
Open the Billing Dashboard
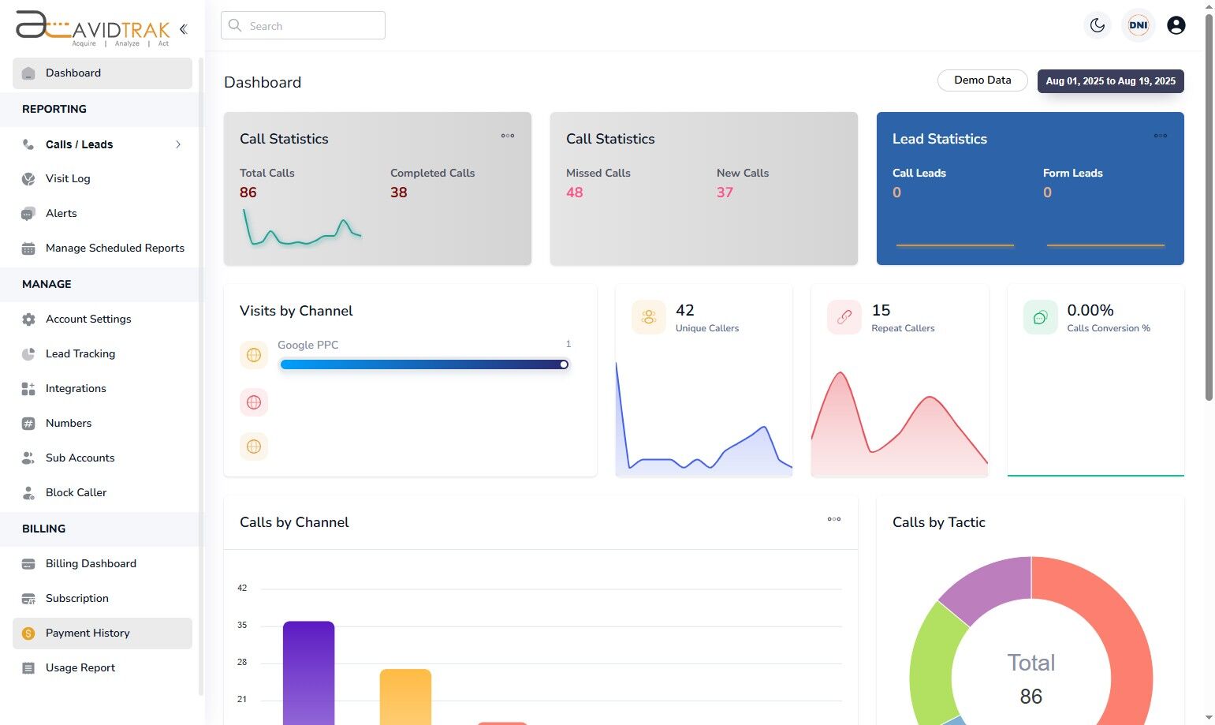click(102, 563)
